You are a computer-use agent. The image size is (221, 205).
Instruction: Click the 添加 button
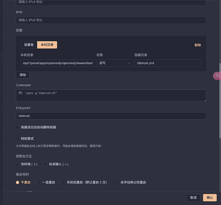coord(23,75)
